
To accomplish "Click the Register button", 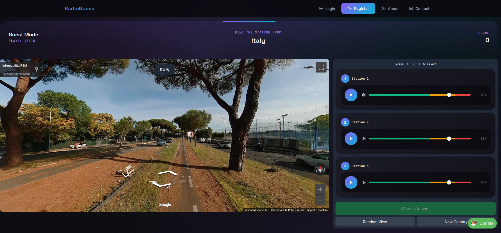I will [x=358, y=9].
